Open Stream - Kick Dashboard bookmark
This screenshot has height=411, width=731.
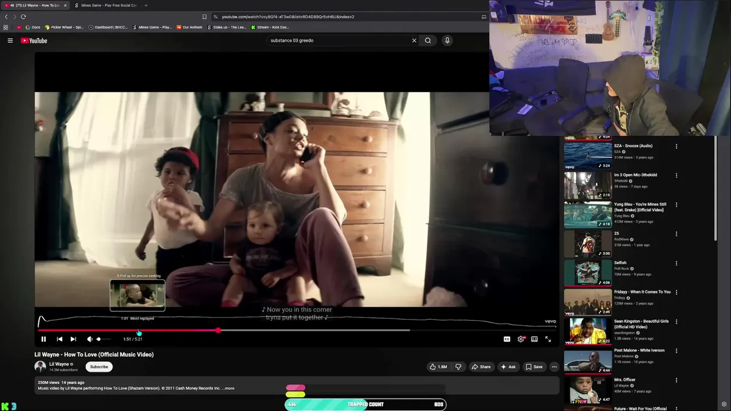(x=270, y=27)
